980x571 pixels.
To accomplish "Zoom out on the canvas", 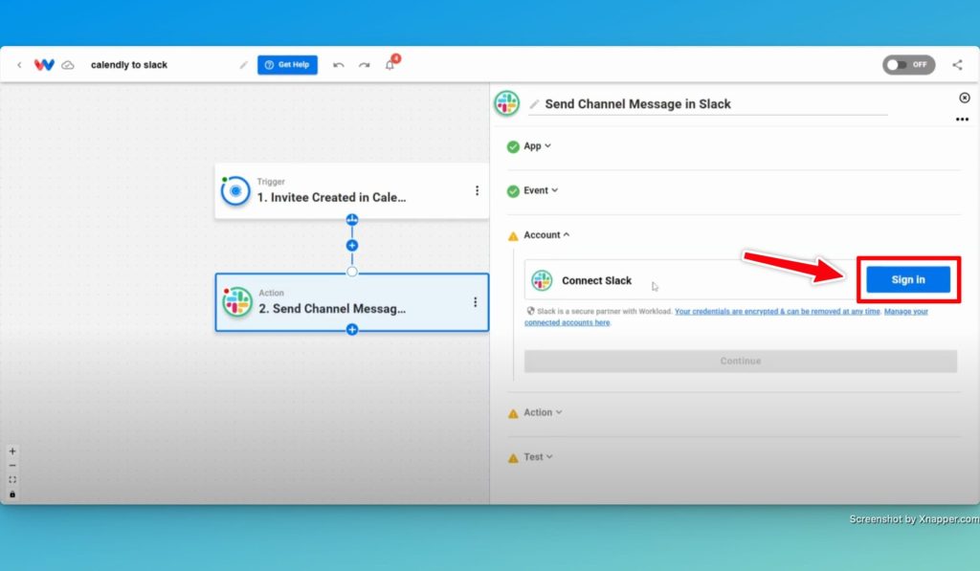I will click(12, 466).
